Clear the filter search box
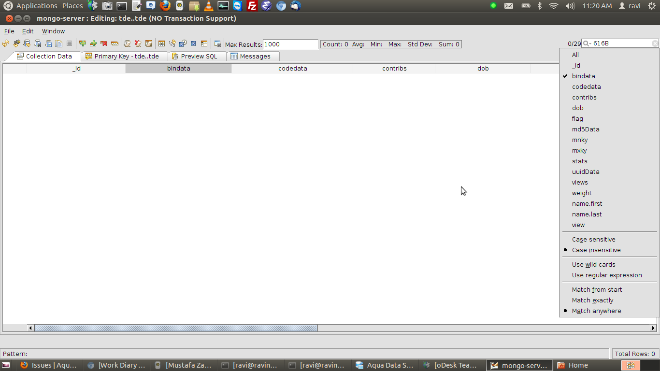Screen dimensions: 660x371 (655, 43)
